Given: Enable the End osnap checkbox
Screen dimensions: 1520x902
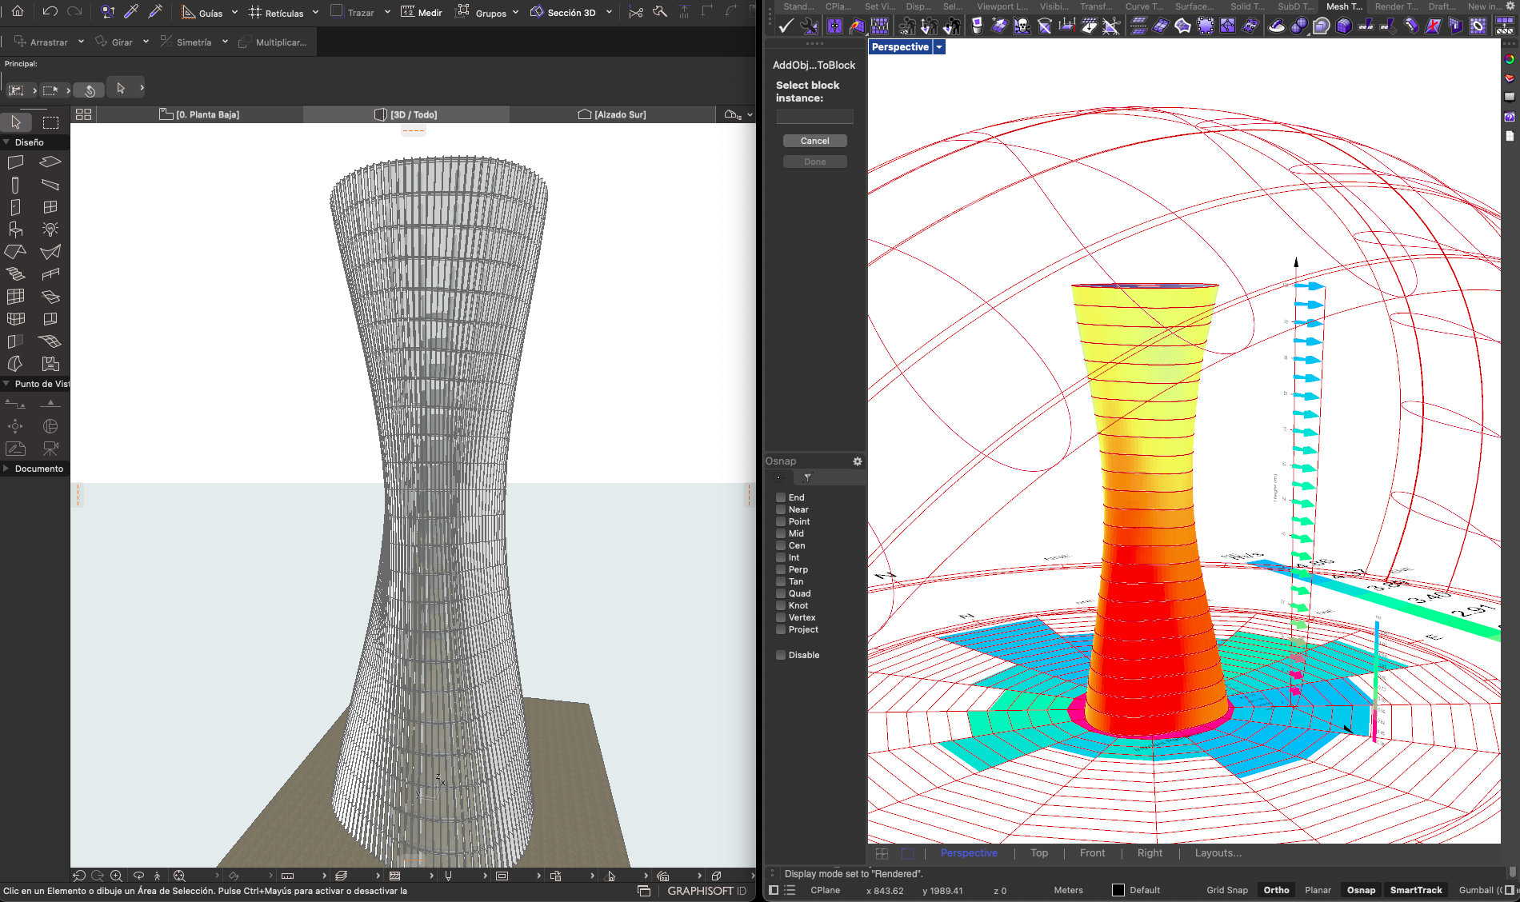Looking at the screenshot, I should coord(780,497).
